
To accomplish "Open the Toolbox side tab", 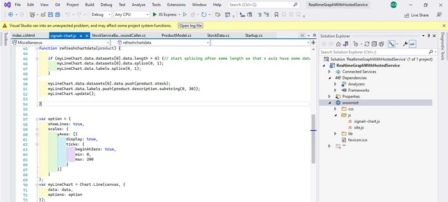I will 5,39.
